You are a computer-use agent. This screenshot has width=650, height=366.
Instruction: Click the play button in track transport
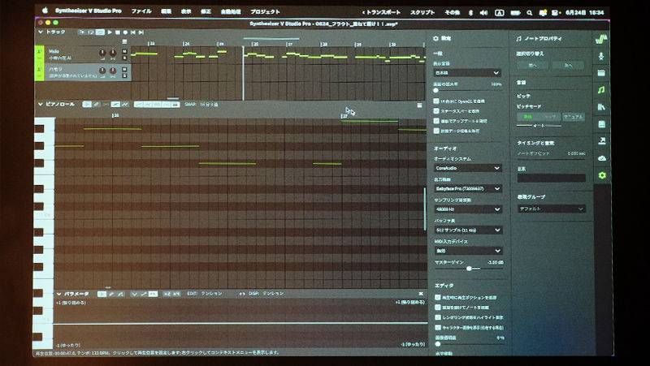coord(108,32)
